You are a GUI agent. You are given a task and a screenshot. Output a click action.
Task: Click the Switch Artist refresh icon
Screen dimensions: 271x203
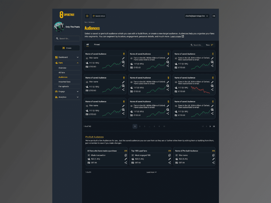pyautogui.click(x=94, y=16)
